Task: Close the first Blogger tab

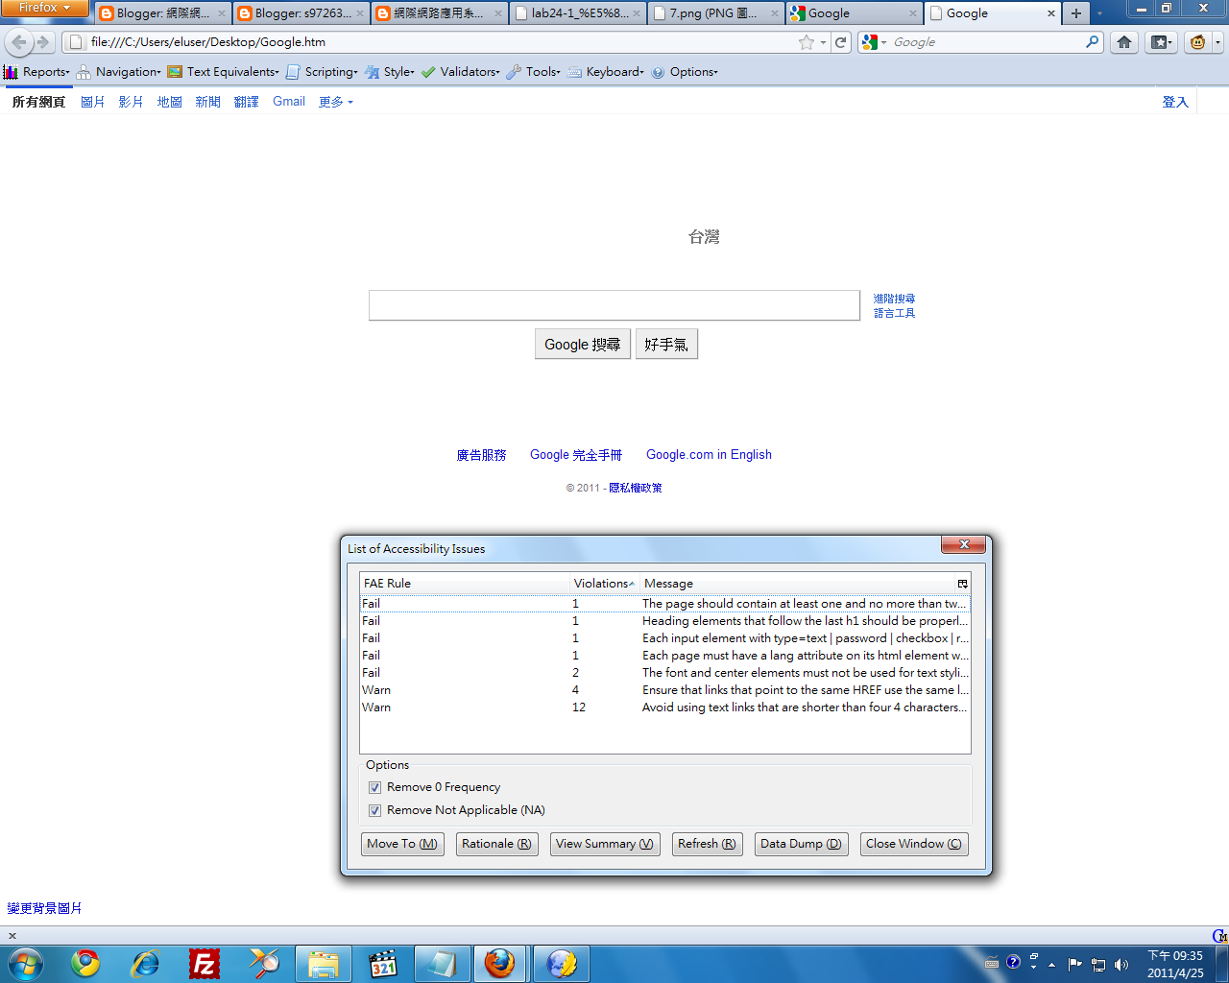Action: [x=222, y=13]
